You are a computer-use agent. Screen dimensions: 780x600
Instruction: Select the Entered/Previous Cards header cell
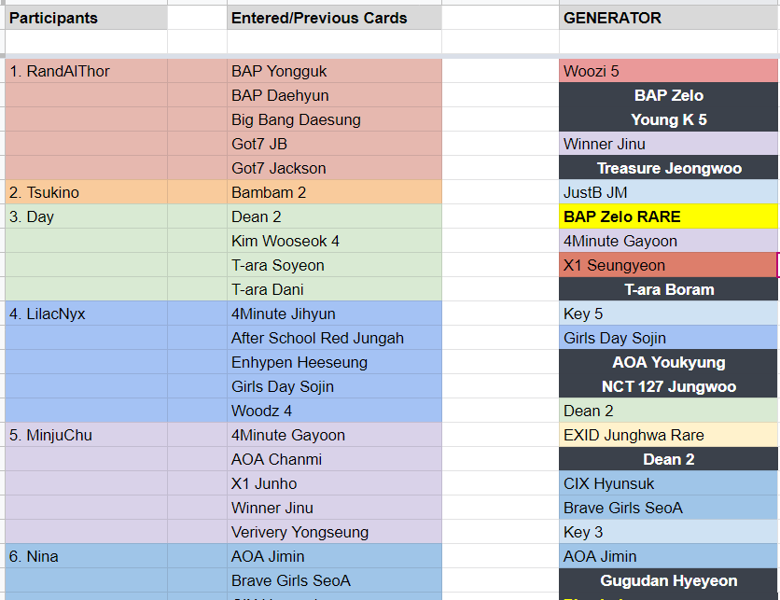(334, 18)
